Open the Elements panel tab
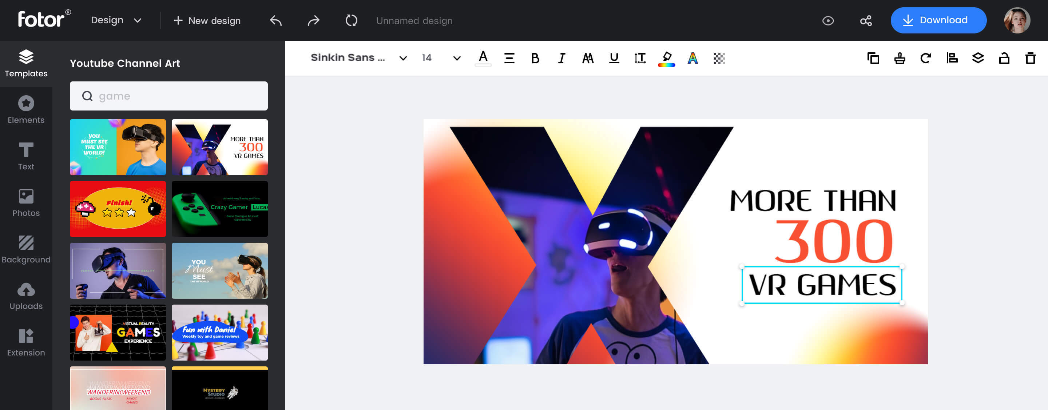1048x410 pixels. coord(26,109)
